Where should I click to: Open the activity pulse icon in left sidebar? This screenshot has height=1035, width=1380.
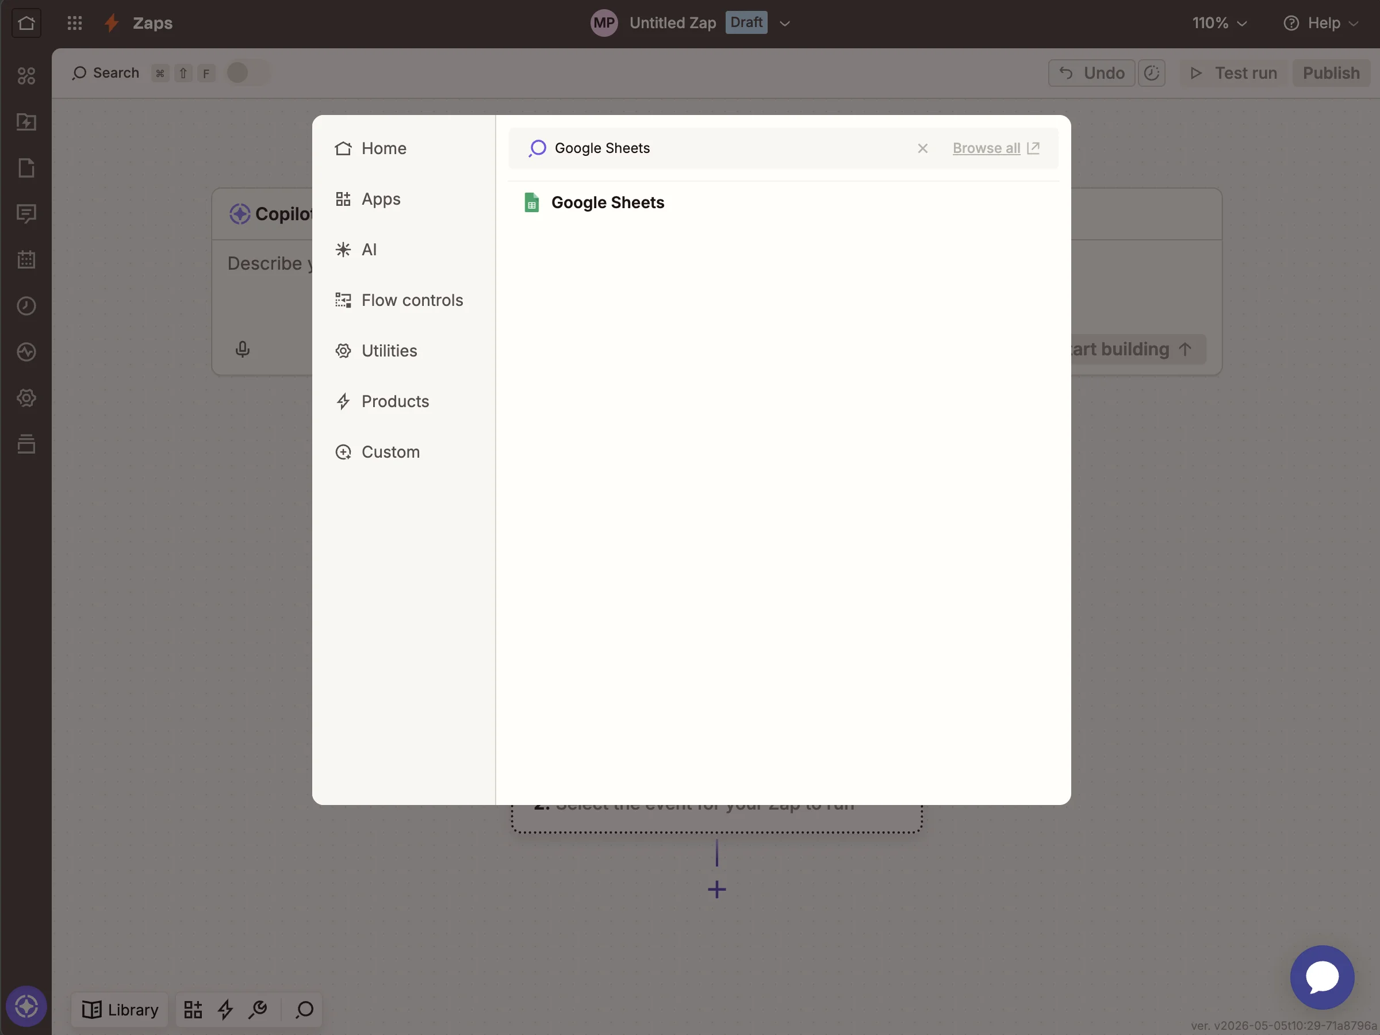pos(26,352)
